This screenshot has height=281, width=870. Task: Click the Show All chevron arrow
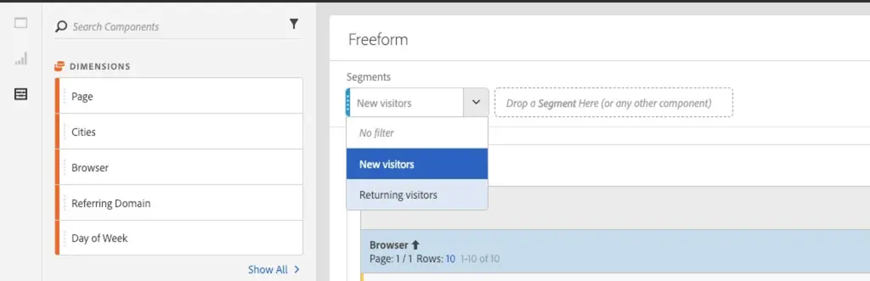(297, 270)
